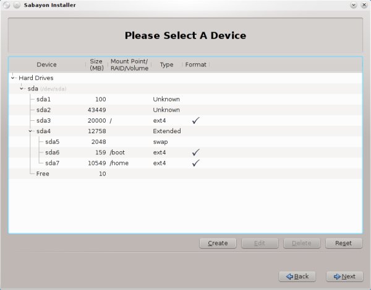Click the 10 size value of Free
The width and height of the screenshot is (371, 290).
(x=103, y=174)
